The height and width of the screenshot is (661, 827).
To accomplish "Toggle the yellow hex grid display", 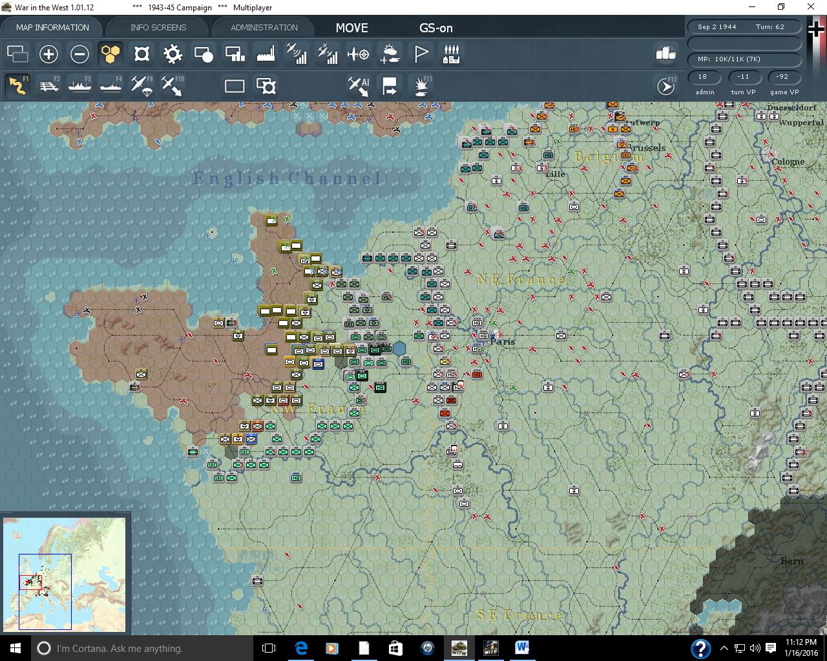I will tap(110, 54).
